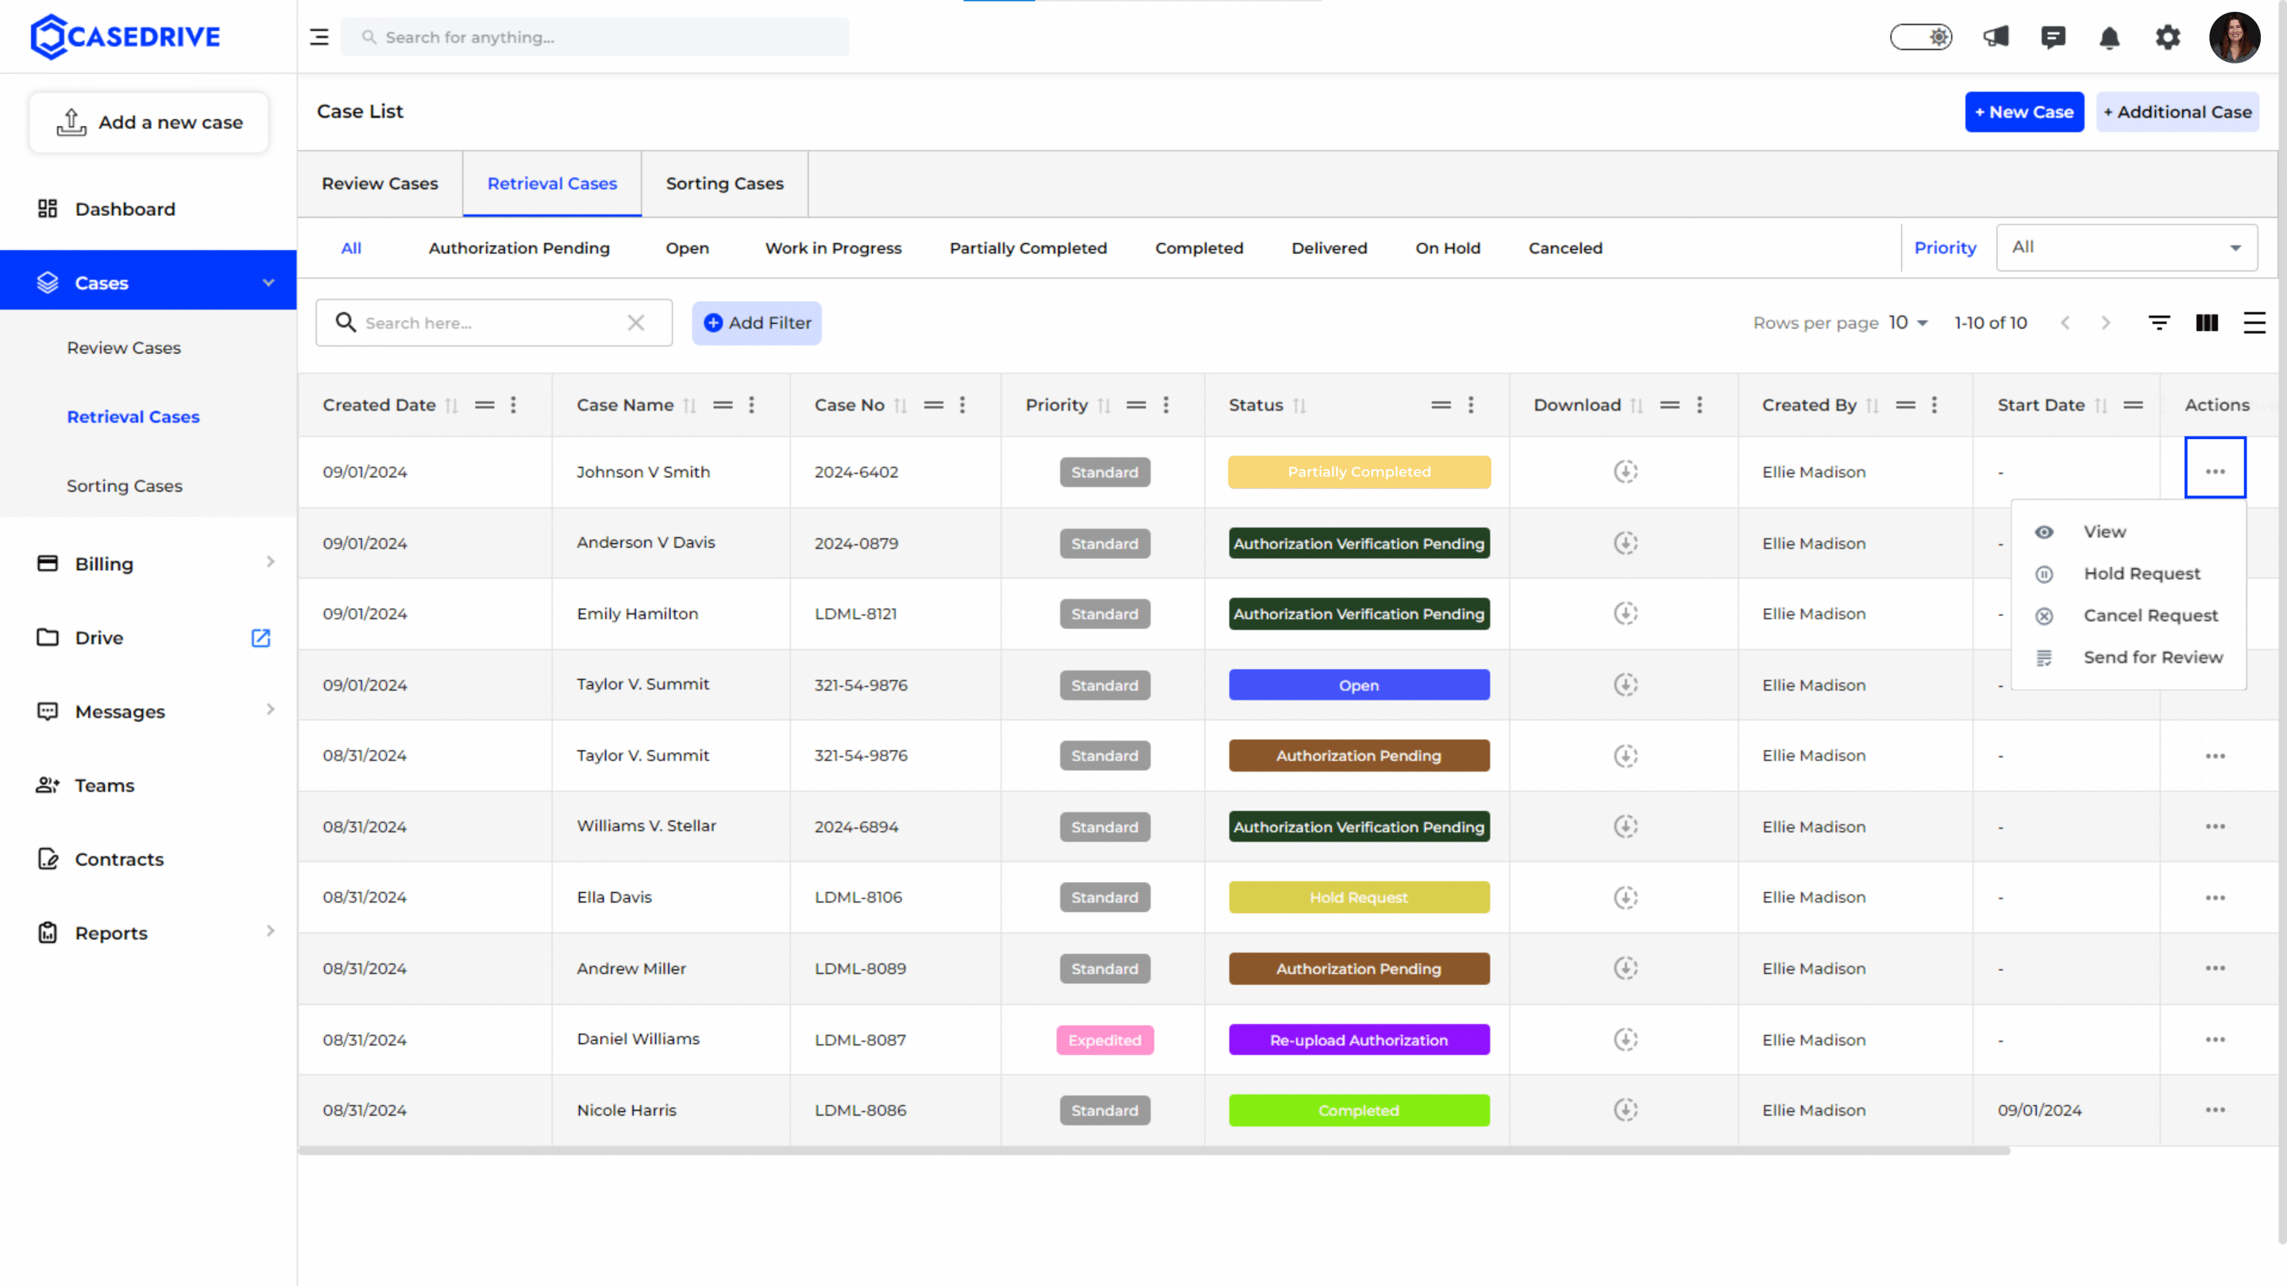The image size is (2287, 1286).
Task: Go to previous page arrow
Action: [2065, 323]
